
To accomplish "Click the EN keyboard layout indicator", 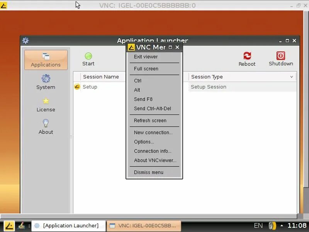I will click(x=258, y=225).
